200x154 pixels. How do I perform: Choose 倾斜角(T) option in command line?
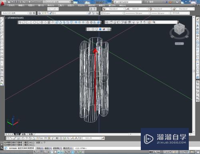(x=58, y=148)
